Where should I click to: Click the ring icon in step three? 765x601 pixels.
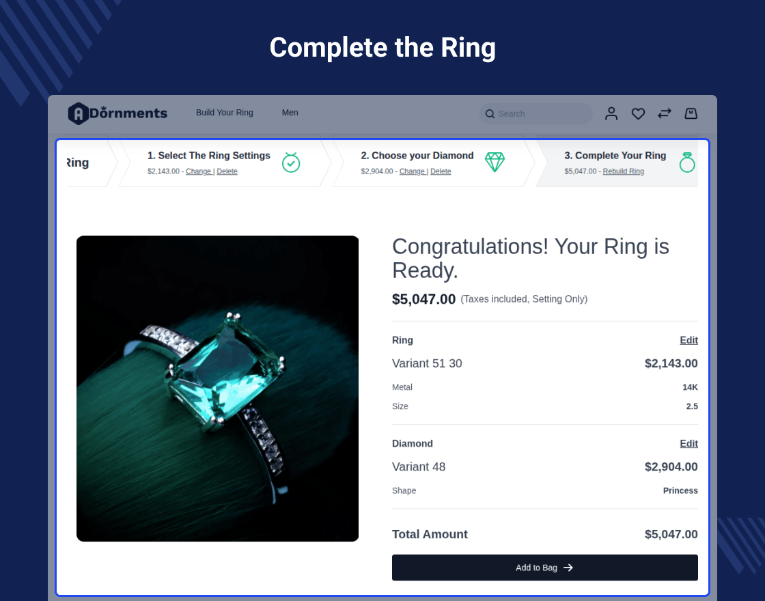point(686,163)
